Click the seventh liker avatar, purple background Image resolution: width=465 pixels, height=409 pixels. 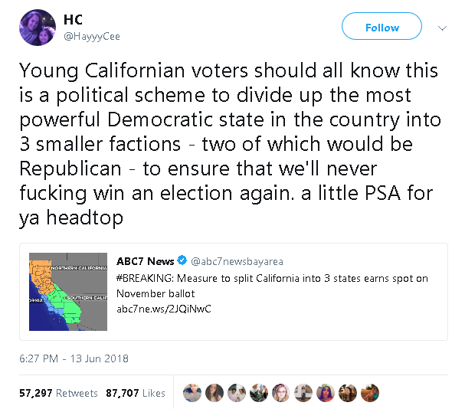pyautogui.click(x=324, y=393)
